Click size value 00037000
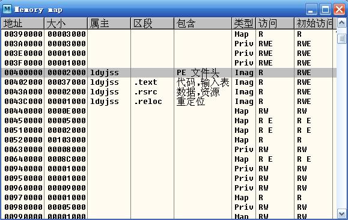The width and height of the screenshot is (348, 220). click(x=67, y=82)
